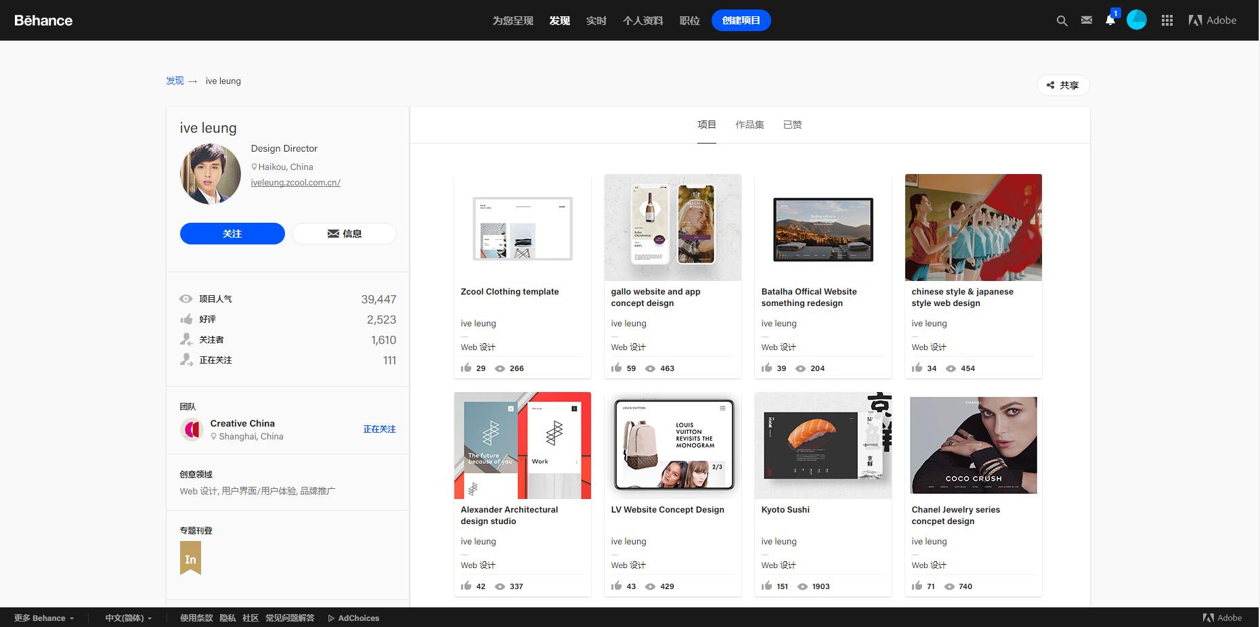Open the Zcool Clothing template thumbnail
Screen dimensions: 1260x627
click(523, 228)
